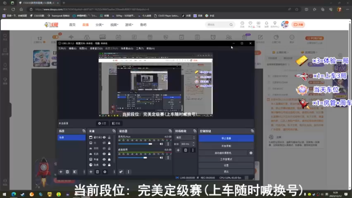Mute the 麦克风/Aux speaker icon
Image resolution: width=352 pixels, height=198 pixels.
tap(161, 144)
